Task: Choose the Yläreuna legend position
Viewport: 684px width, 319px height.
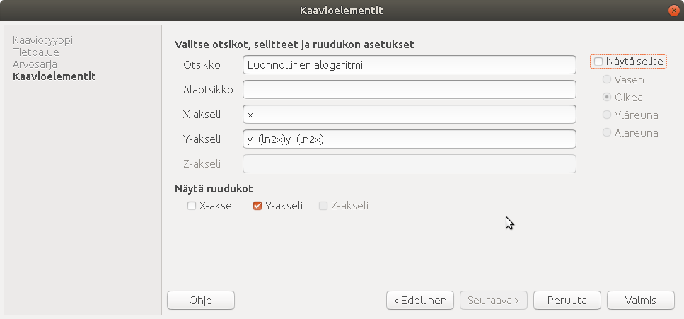Action: pos(607,115)
